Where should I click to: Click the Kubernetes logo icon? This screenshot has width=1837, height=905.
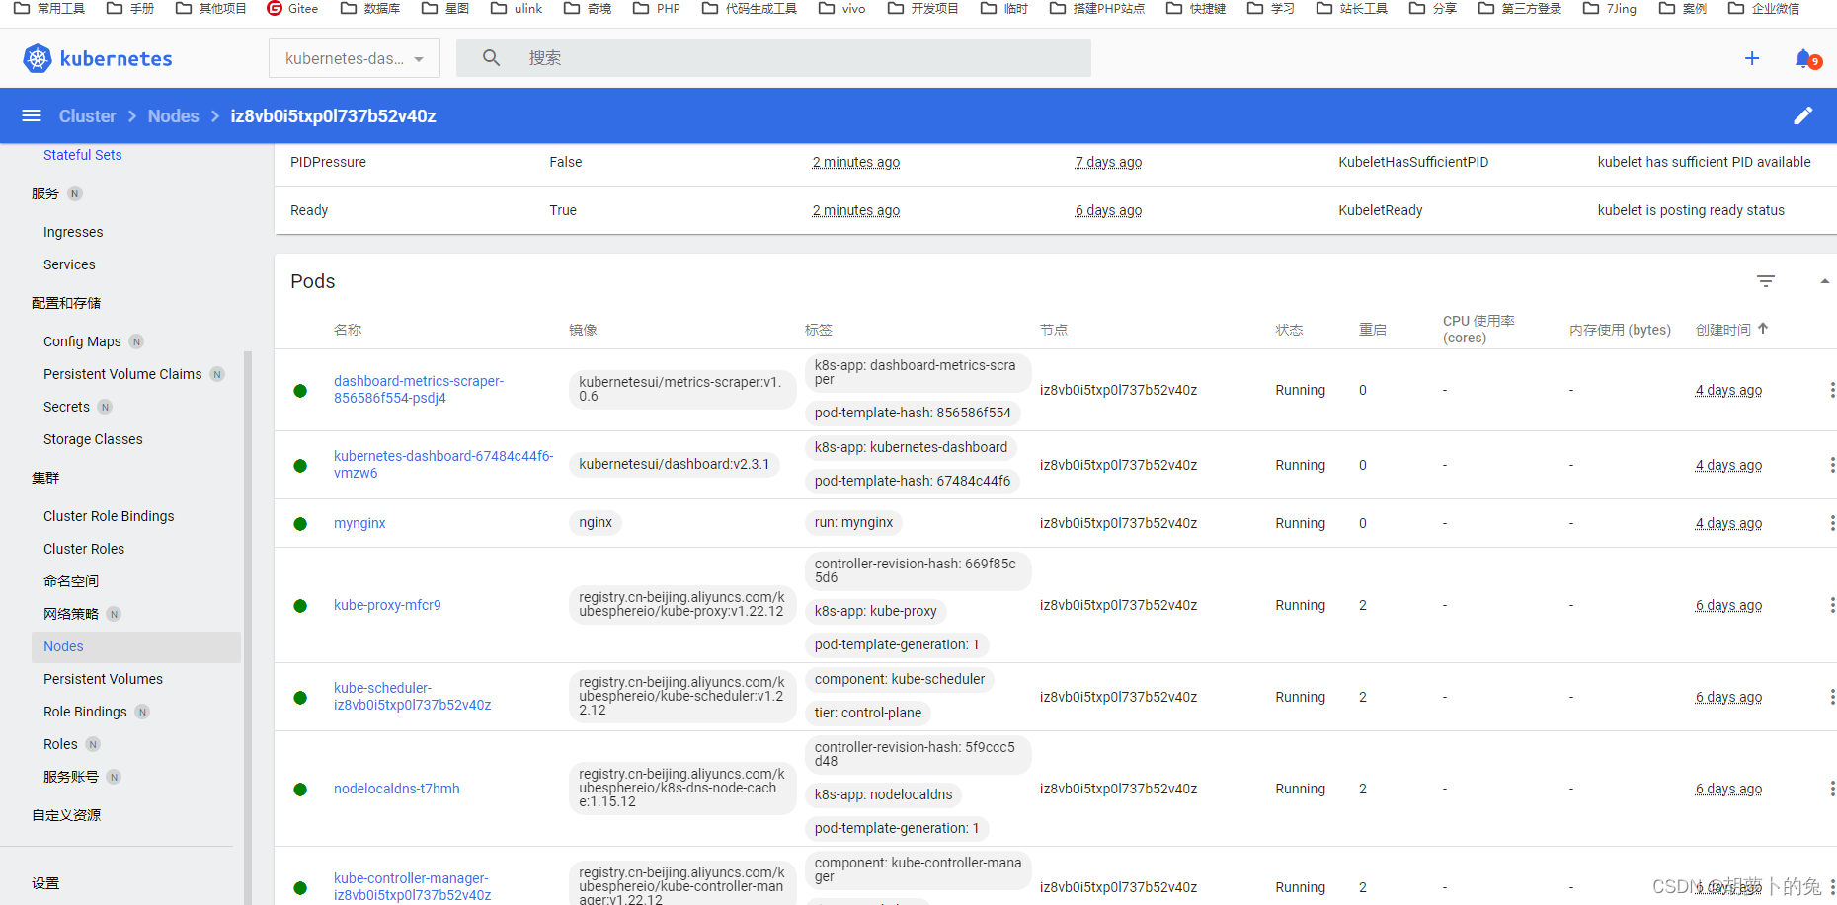point(38,59)
